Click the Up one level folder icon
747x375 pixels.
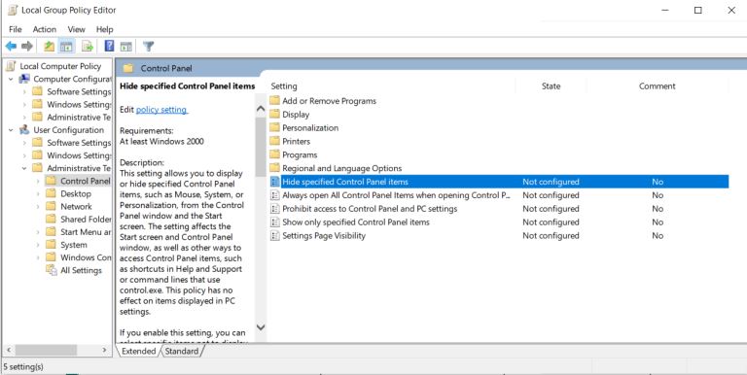pyautogui.click(x=49, y=47)
